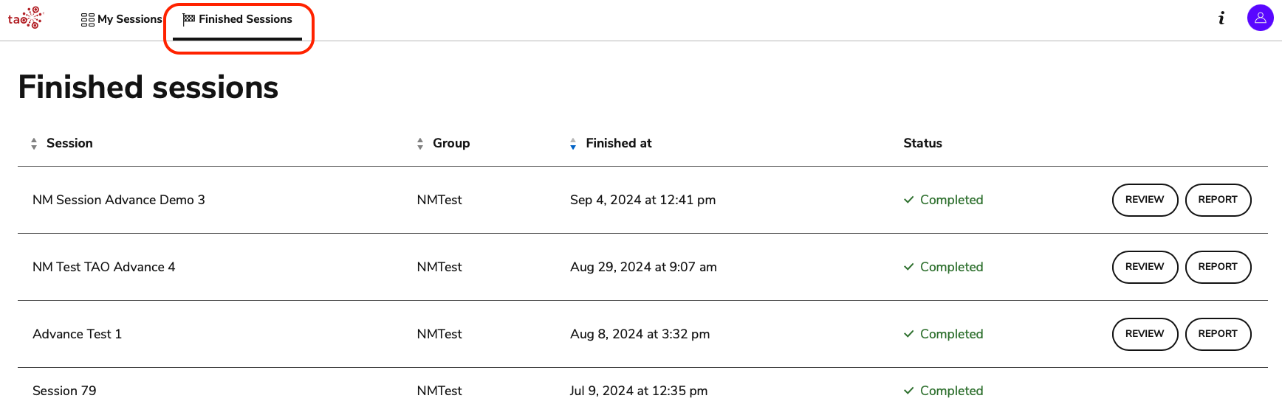
Task: Open the purple user profile avatar
Action: pyautogui.click(x=1260, y=18)
